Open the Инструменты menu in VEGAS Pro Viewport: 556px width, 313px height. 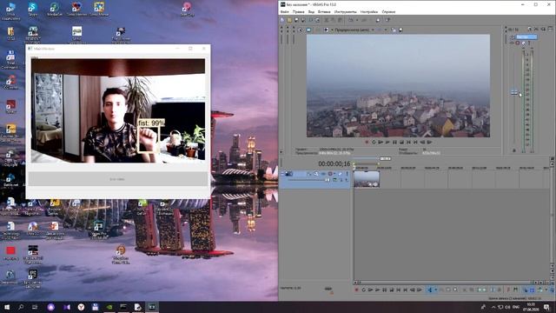coord(345,11)
